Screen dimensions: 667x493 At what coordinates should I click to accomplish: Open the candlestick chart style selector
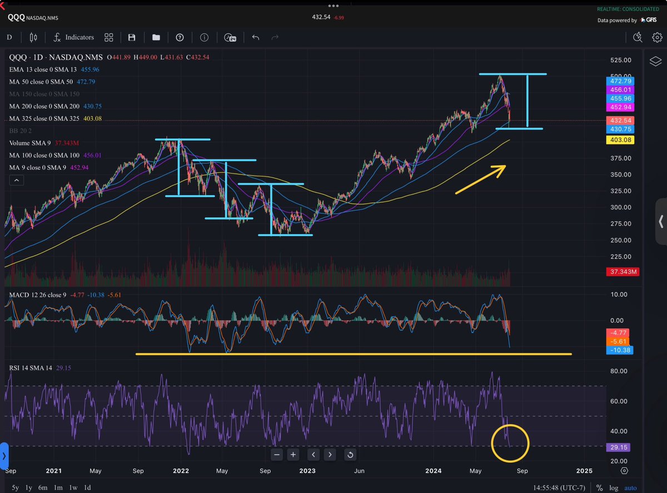[x=33, y=37]
